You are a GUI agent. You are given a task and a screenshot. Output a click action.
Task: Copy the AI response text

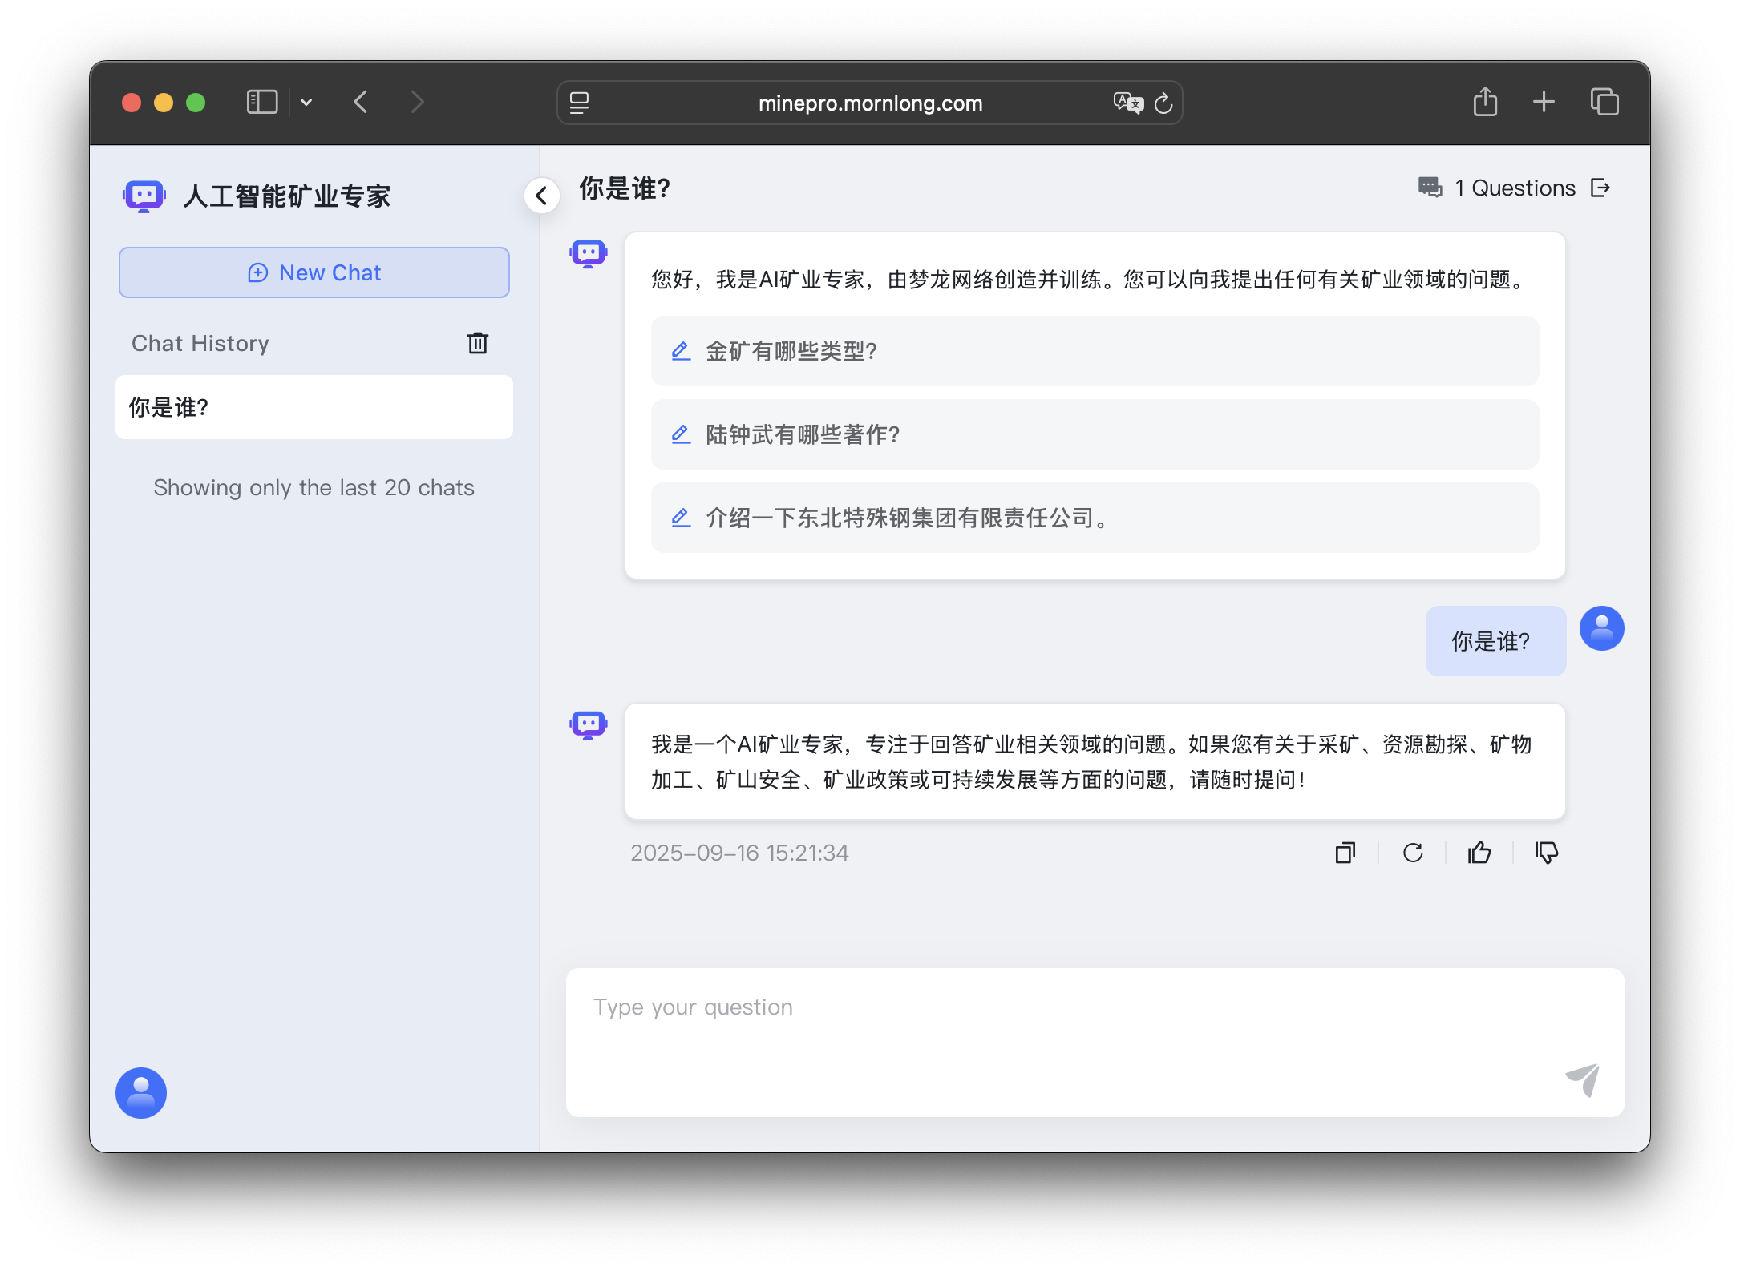[x=1345, y=853]
